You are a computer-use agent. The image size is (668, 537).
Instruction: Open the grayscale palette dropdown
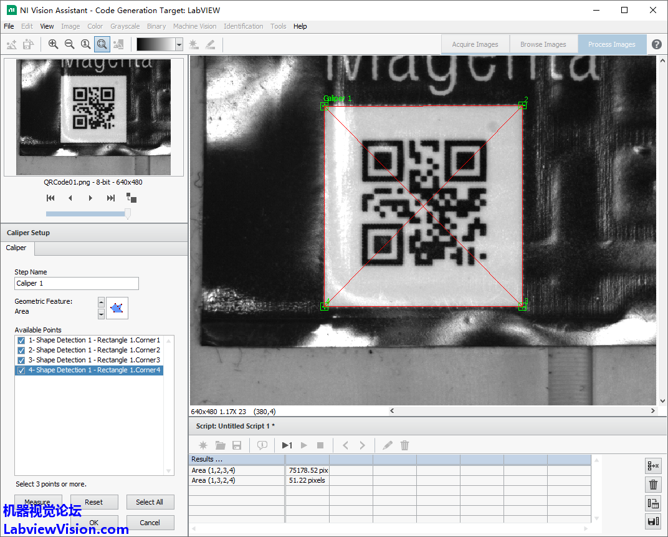tap(179, 44)
